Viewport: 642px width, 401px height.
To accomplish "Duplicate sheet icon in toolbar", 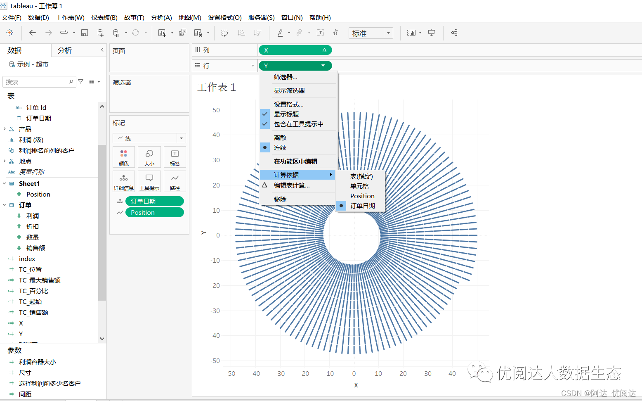I will click(x=182, y=33).
